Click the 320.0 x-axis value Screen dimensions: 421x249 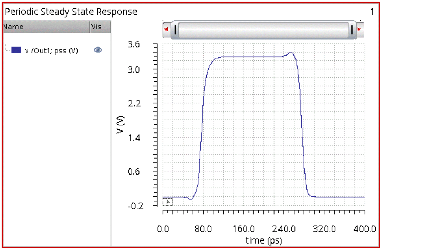click(324, 229)
